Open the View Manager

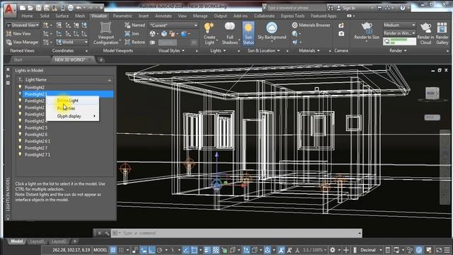[x=22, y=42]
